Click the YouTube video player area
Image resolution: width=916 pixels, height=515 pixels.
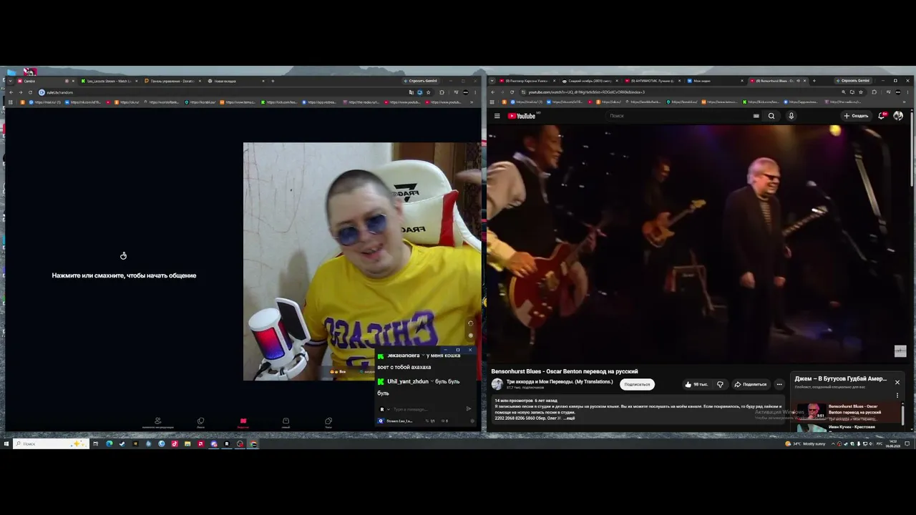pyautogui.click(x=698, y=243)
